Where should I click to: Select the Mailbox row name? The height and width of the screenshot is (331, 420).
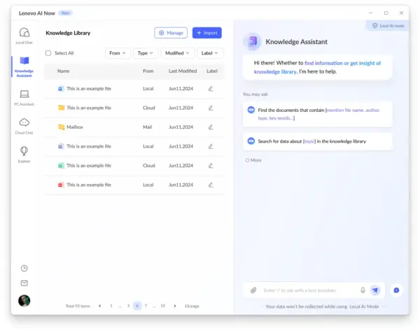click(75, 127)
